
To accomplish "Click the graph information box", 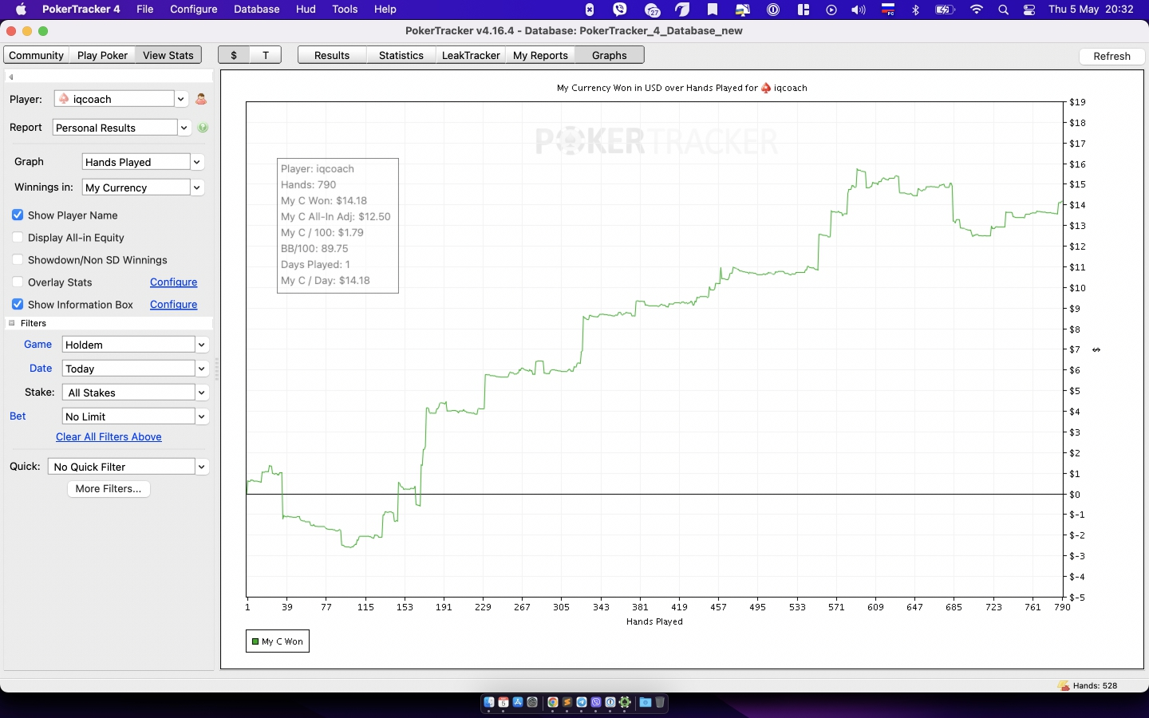I will (x=338, y=225).
